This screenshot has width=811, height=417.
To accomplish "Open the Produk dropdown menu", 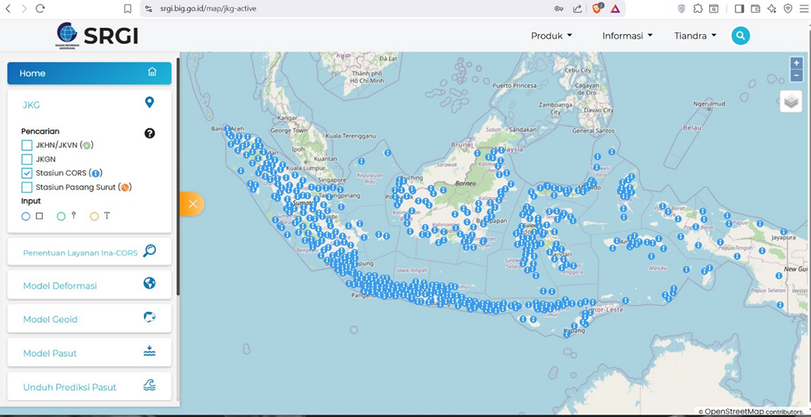I will (551, 36).
